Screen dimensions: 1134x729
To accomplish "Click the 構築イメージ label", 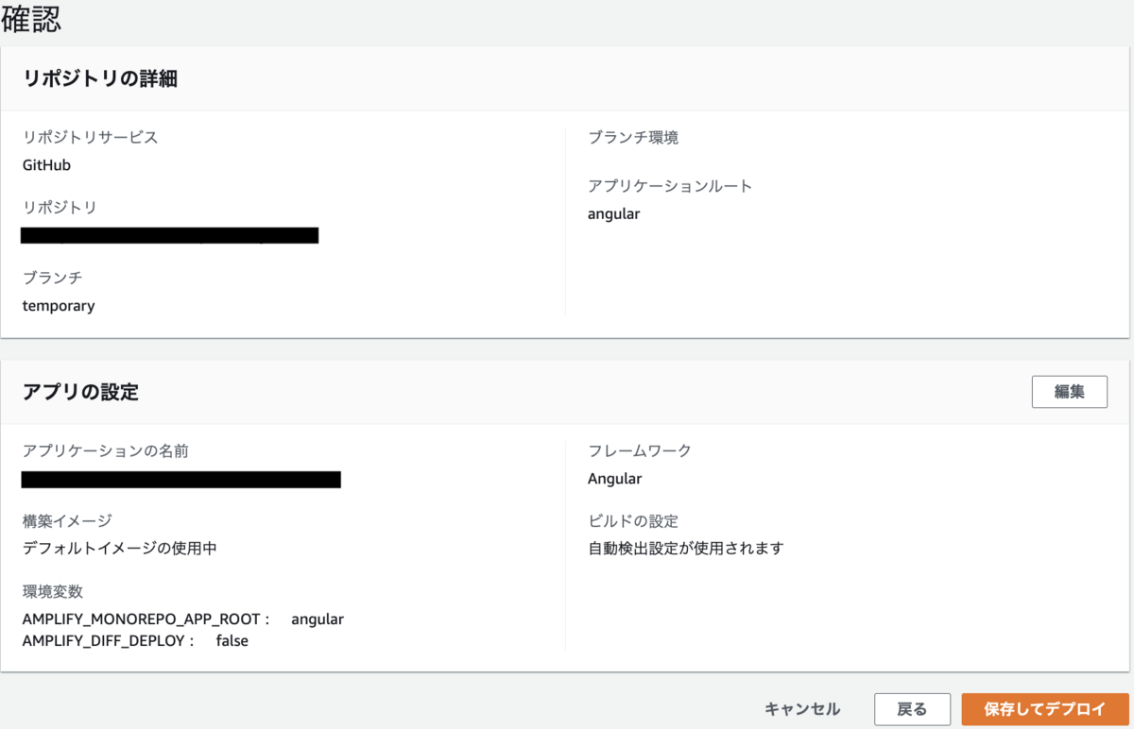I will [67, 520].
